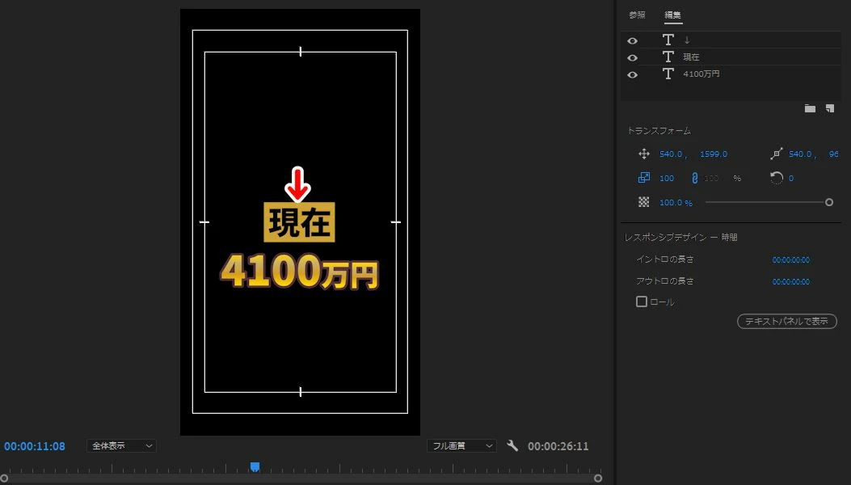Viewport: 851px width, 485px height.
Task: Click the current timecode 00:00:11:08
Action: 35,446
